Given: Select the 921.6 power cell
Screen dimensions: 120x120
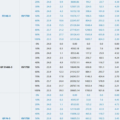Looking at the screenshot, I should point(101,90).
